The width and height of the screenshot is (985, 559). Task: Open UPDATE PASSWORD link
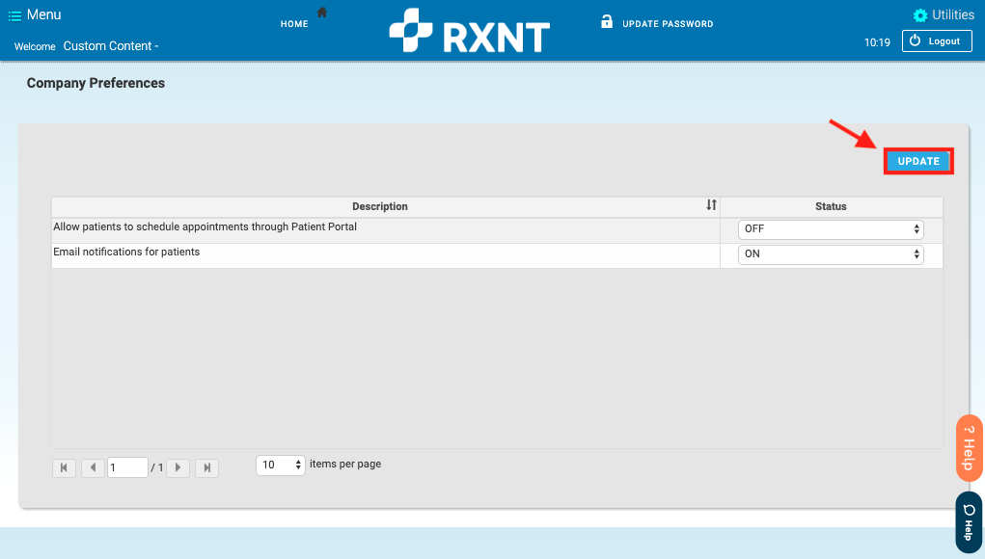(668, 24)
